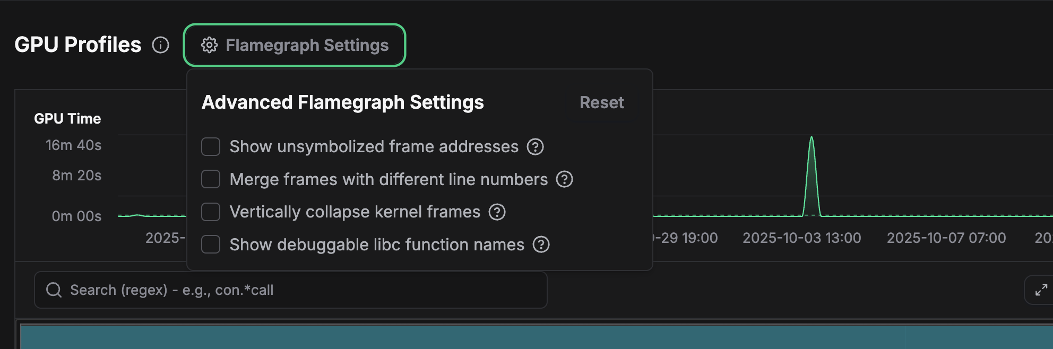Open help for debuggable libc names

pos(541,245)
